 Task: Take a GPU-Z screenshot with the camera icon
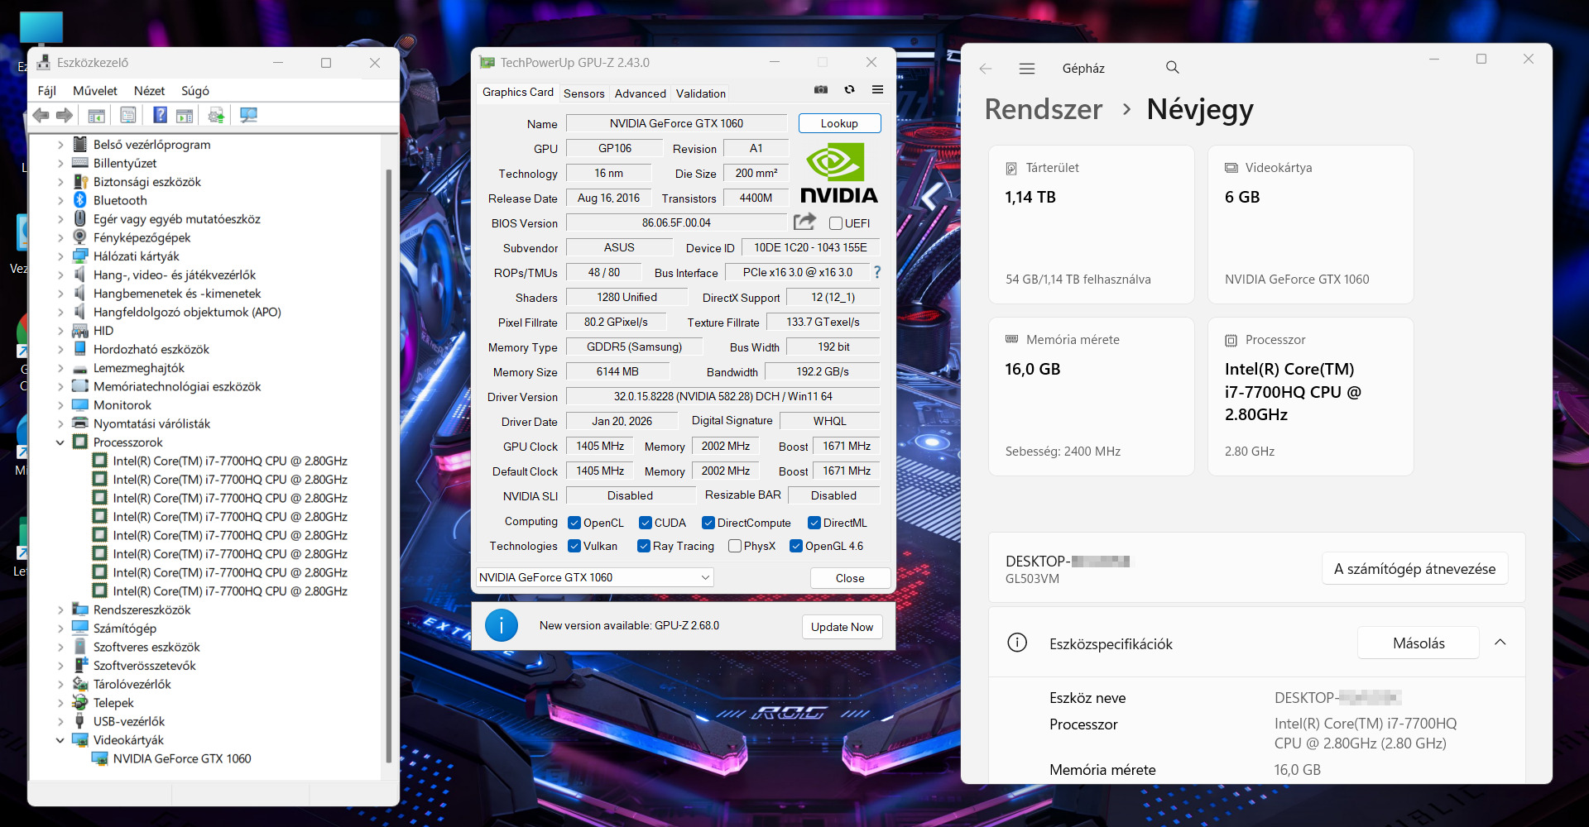[821, 89]
